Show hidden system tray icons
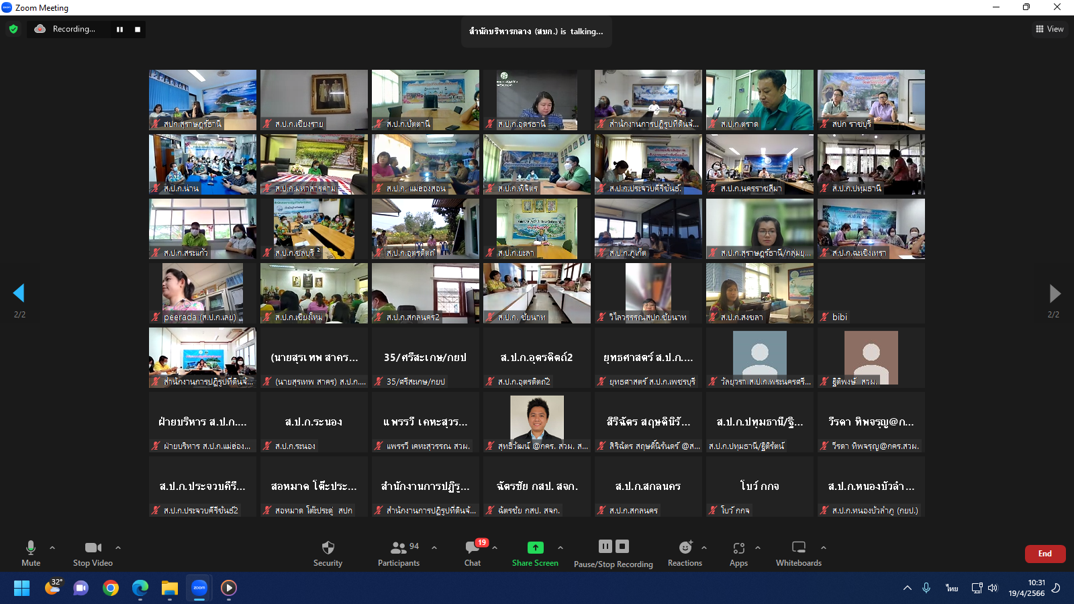The image size is (1074, 604). (x=908, y=588)
